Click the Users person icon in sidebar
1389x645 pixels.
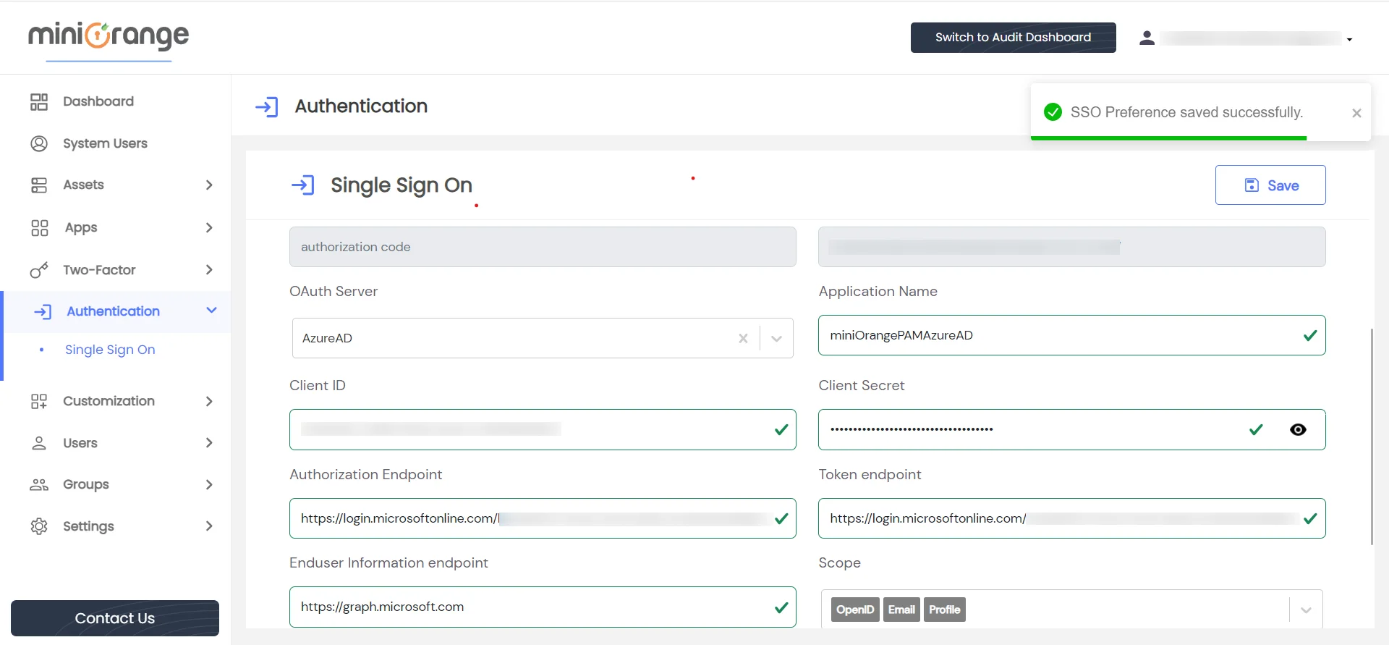pos(39,443)
